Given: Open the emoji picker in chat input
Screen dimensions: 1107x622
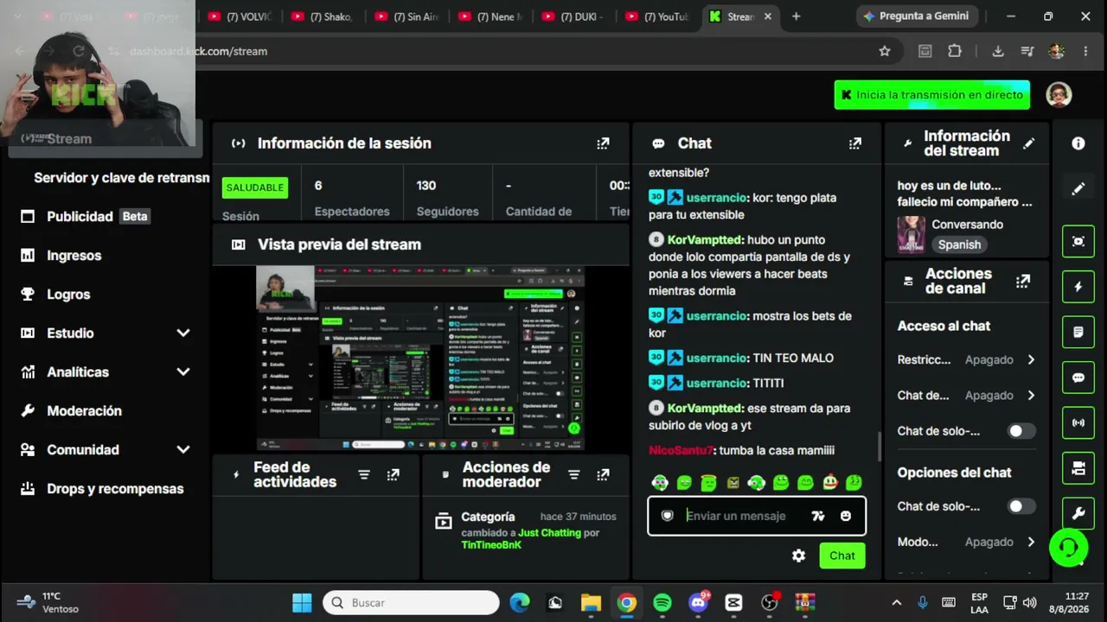Looking at the screenshot, I should point(846,516).
